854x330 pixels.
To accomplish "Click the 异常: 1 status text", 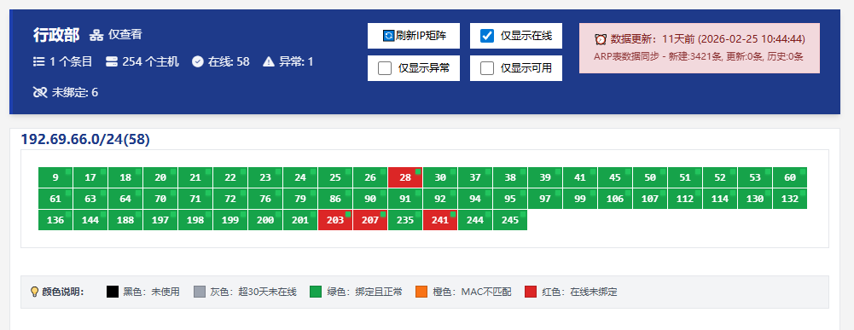I will 296,61.
